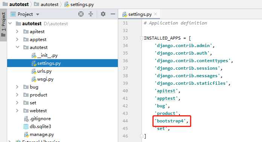
Task: Select db.sqlite3 database file
Action: coord(40,127)
